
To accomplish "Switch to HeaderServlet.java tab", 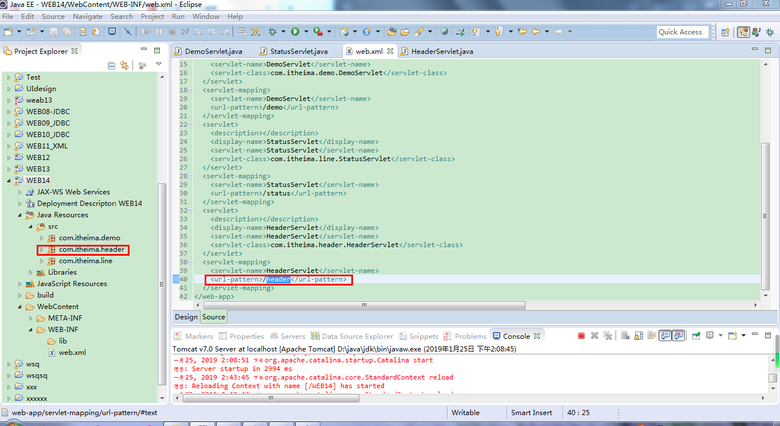I will coord(437,51).
